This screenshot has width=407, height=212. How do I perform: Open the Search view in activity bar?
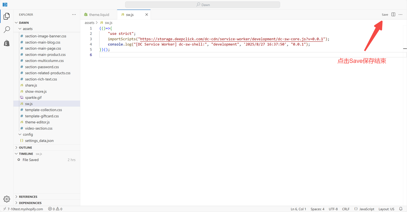pyautogui.click(x=6, y=30)
